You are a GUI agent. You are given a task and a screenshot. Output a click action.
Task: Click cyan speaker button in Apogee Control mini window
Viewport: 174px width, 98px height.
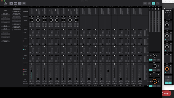[x=168, y=83]
